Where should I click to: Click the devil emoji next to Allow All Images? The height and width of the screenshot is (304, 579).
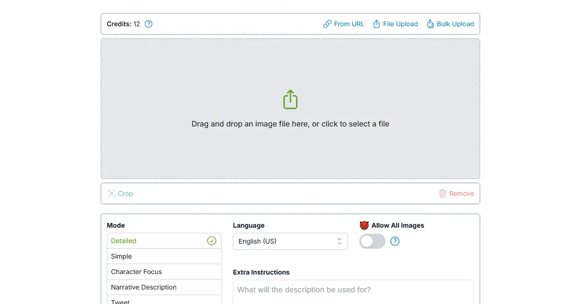(x=364, y=225)
